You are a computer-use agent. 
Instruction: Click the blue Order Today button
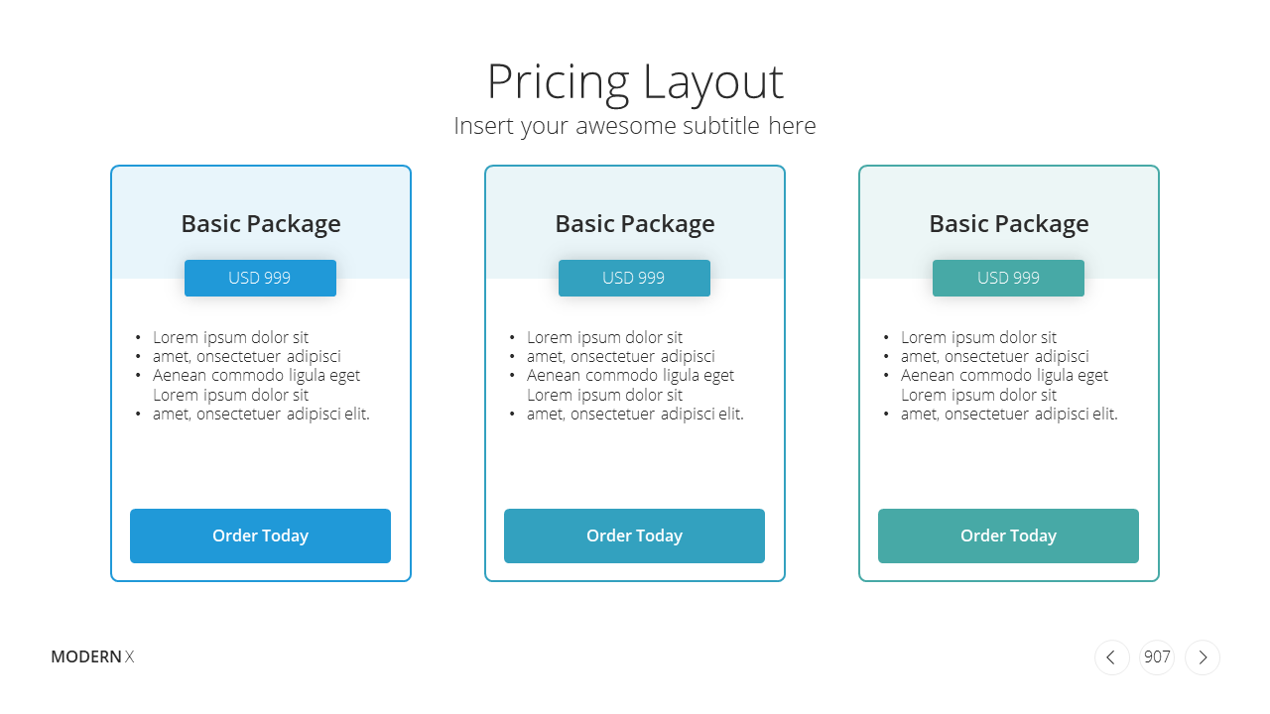260,535
